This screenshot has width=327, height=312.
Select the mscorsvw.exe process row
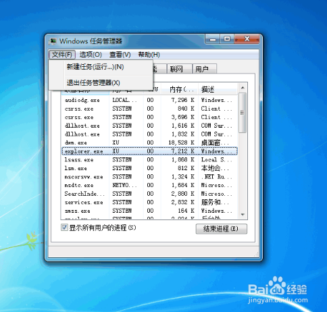pyautogui.click(x=149, y=177)
